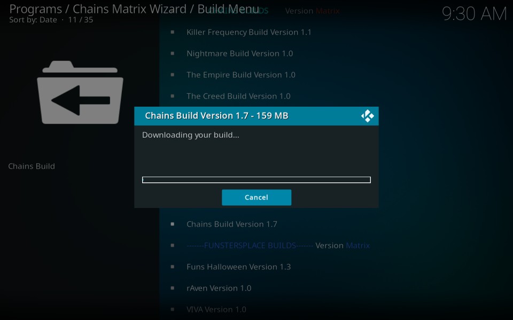Select rAven Version 1.0

point(219,289)
